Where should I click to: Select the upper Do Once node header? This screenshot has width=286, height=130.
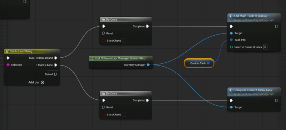[x=126, y=20]
